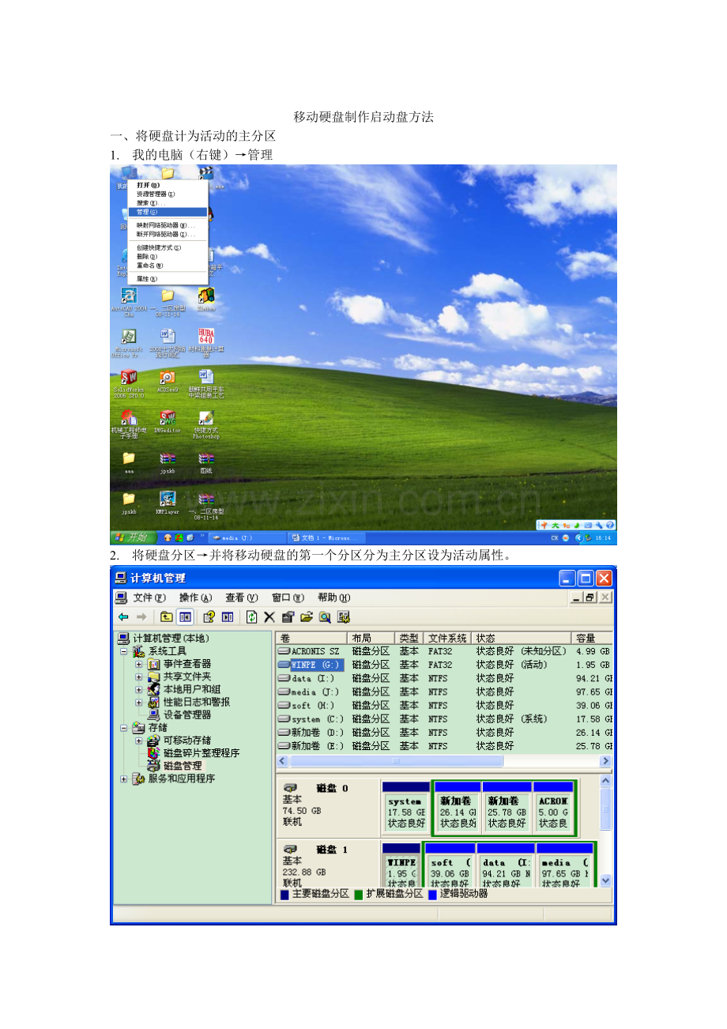Open KMPlayer desktop shortcut
This screenshot has width=727, height=1029.
pos(168,503)
